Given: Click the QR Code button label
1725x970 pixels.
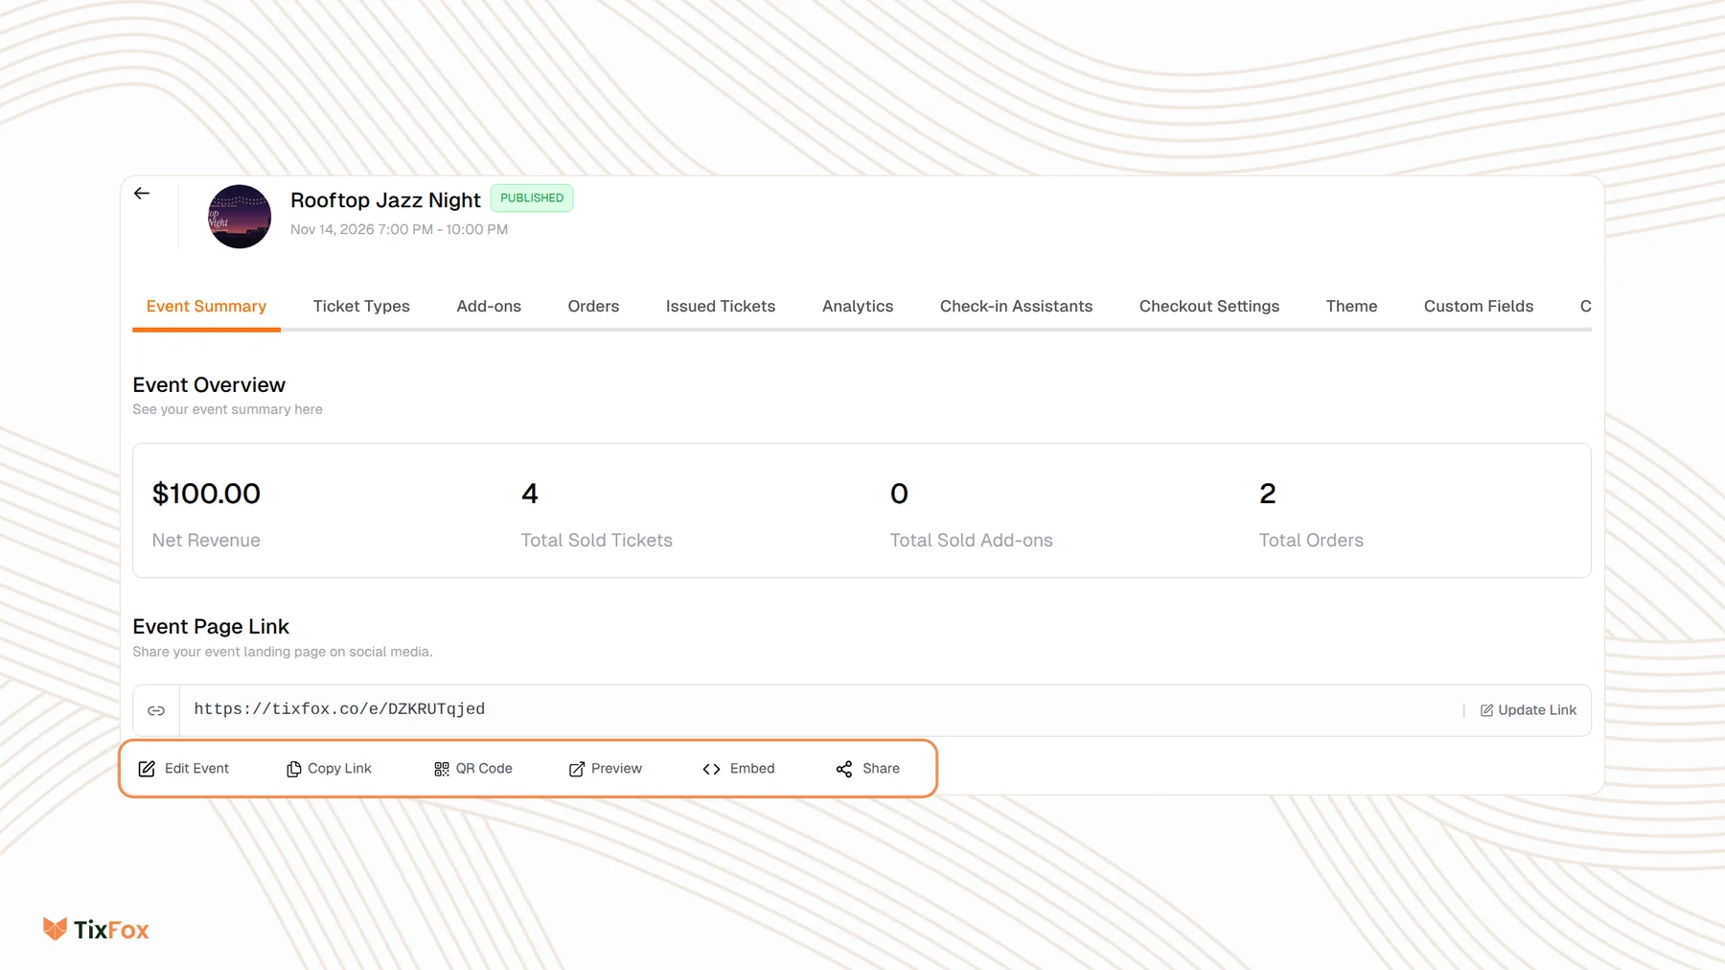Looking at the screenshot, I should click(484, 769).
